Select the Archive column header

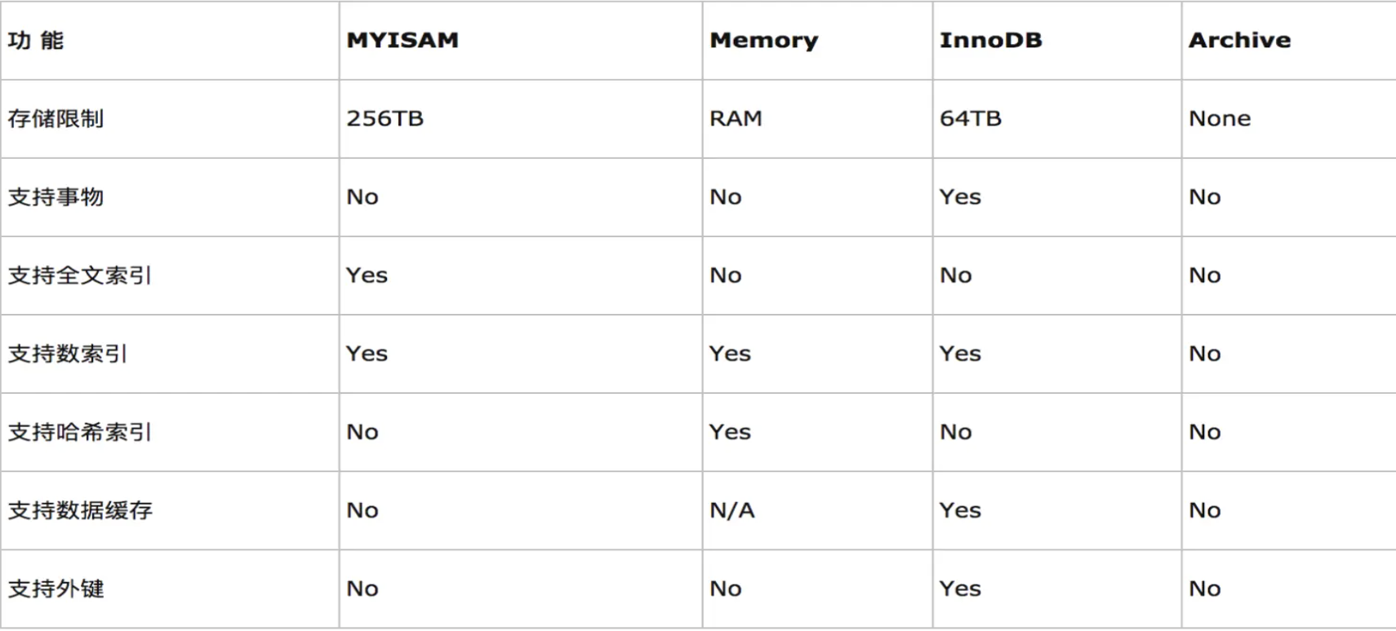[1239, 40]
